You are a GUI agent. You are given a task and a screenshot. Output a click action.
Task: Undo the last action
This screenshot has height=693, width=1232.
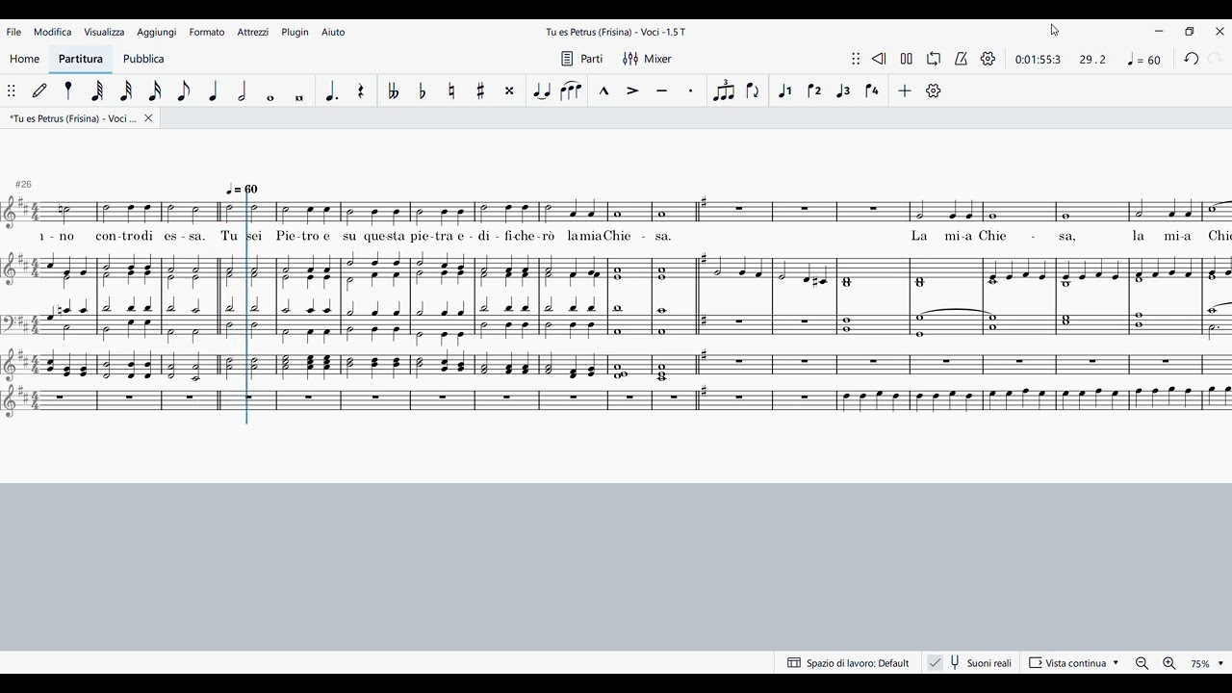1192,59
